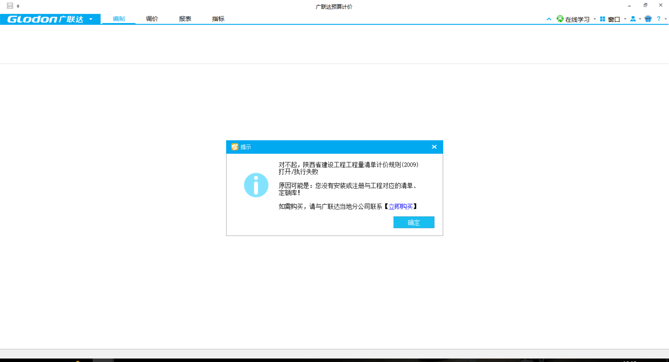Confirm the dialog with 确定

coord(414,222)
